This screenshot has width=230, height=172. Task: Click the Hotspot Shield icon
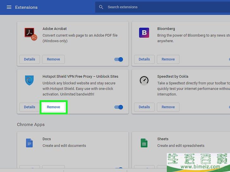click(29, 80)
